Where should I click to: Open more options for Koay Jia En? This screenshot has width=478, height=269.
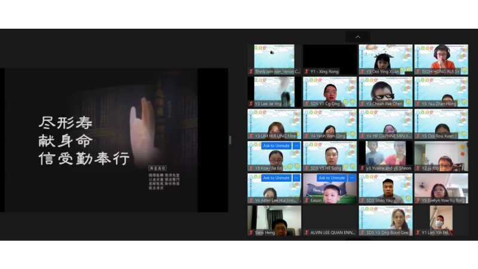click(296, 146)
